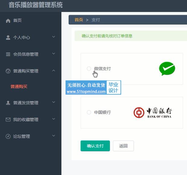Select the 中国银行 radio button
The width and height of the screenshot is (187, 175).
coord(89,112)
